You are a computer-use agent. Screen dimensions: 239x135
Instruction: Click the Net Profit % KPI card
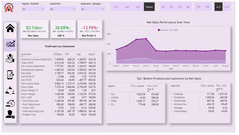(x=90, y=29)
